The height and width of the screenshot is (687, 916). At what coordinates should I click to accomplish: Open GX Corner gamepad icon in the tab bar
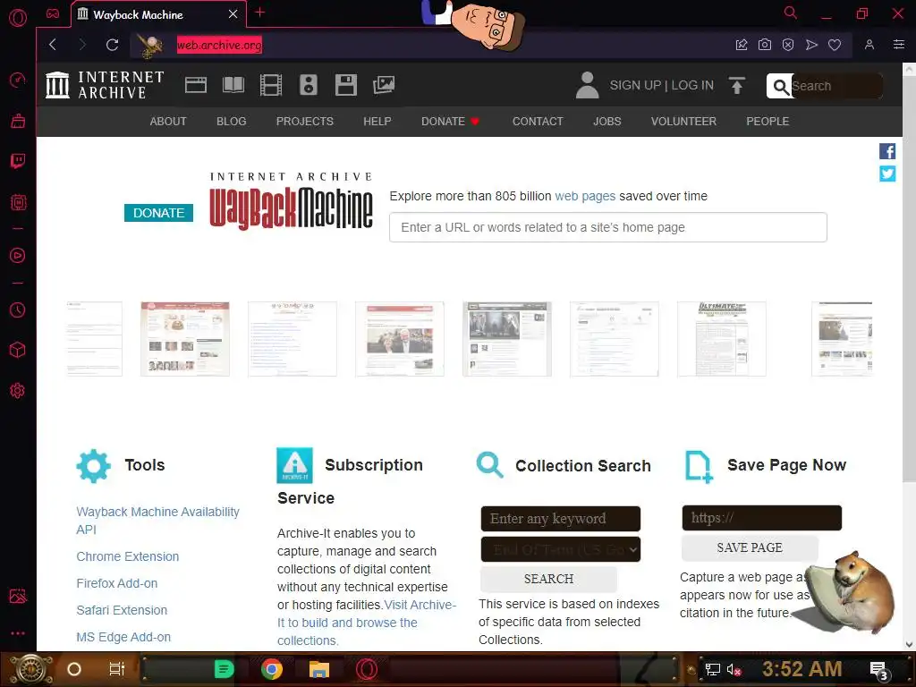pos(53,13)
